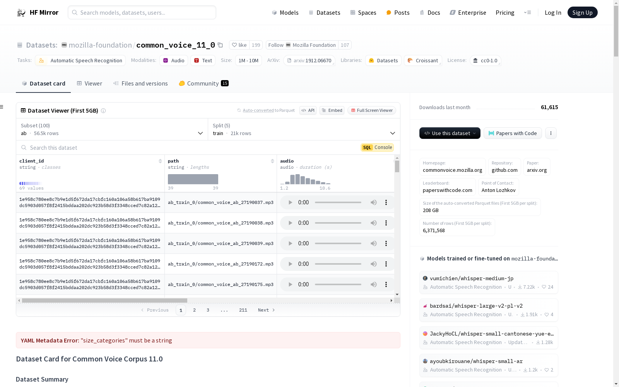Image resolution: width=619 pixels, height=387 pixels.
Task: Go to Spaces
Action: coord(363,12)
